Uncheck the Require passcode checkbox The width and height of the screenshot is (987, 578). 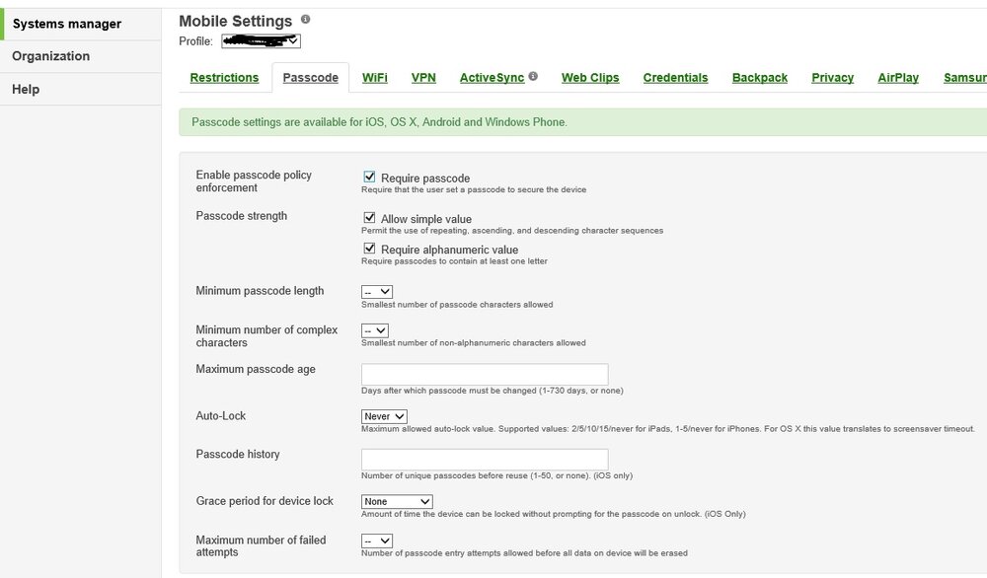point(369,177)
